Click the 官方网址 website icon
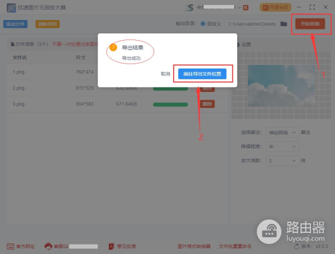335x254 pixels. pyautogui.click(x=11, y=247)
